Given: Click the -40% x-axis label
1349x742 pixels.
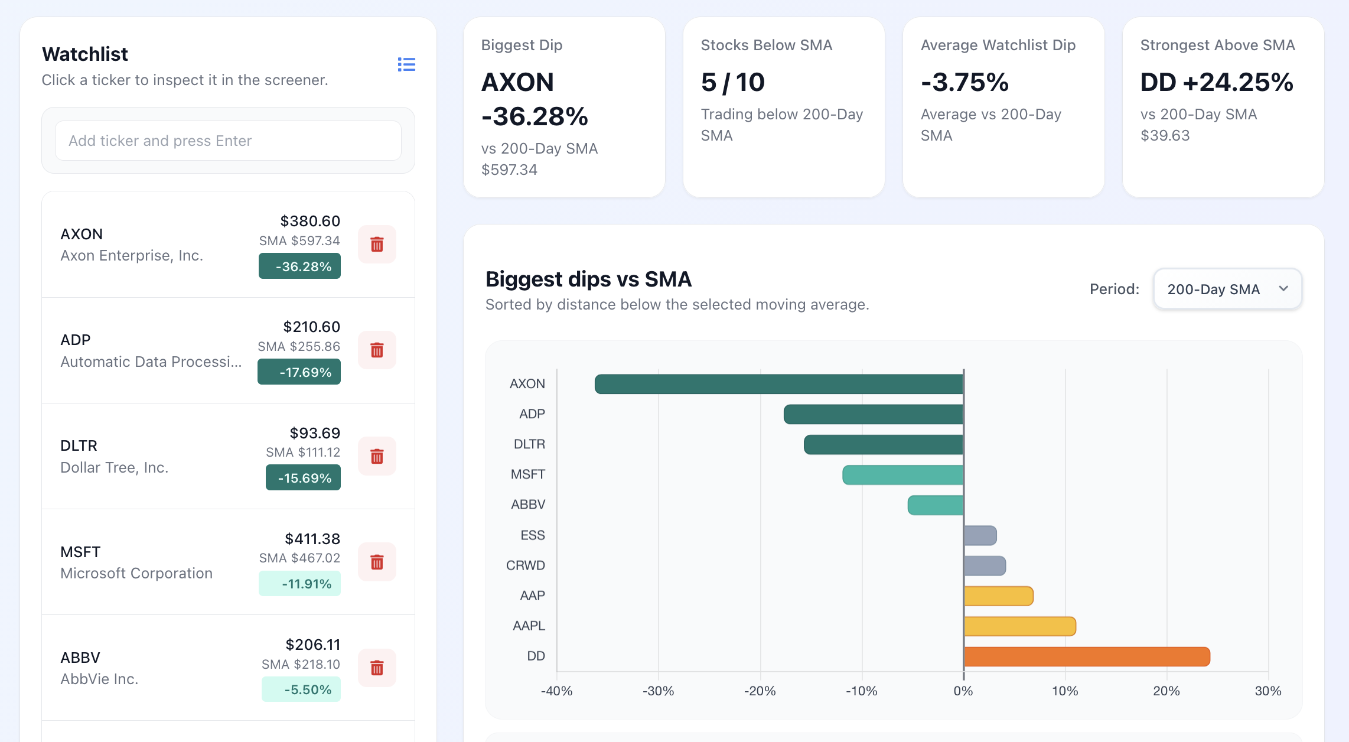Looking at the screenshot, I should coord(556,691).
